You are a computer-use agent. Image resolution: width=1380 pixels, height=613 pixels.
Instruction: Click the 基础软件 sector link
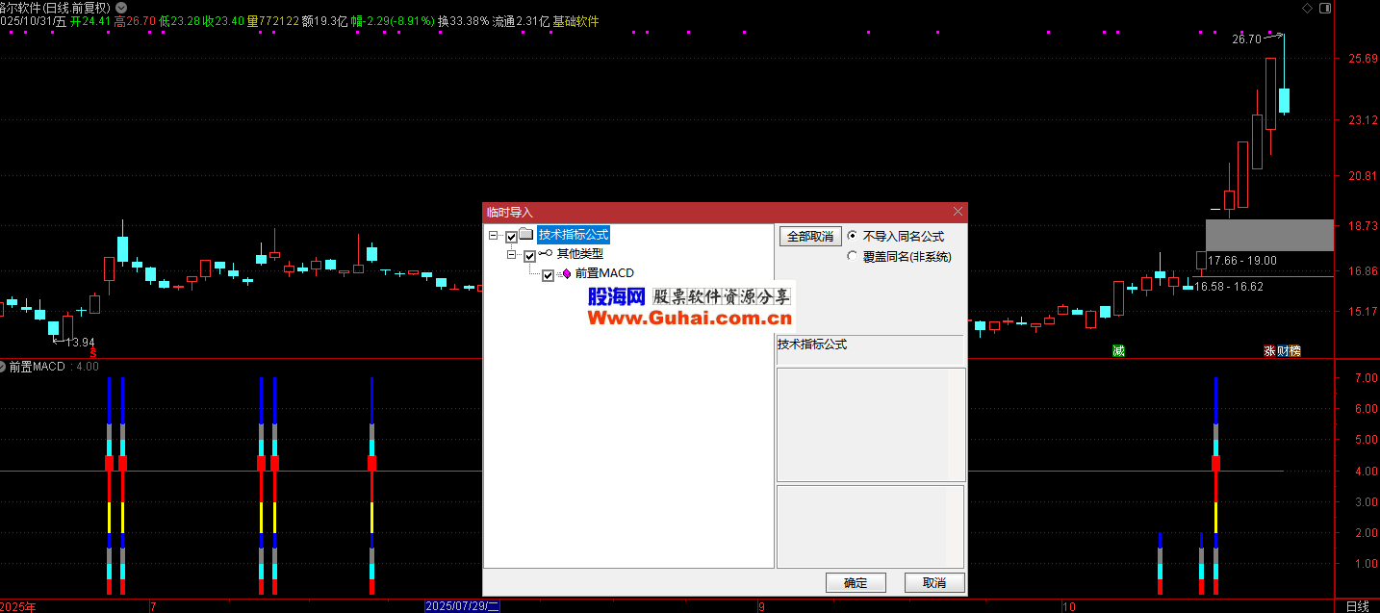click(x=575, y=20)
